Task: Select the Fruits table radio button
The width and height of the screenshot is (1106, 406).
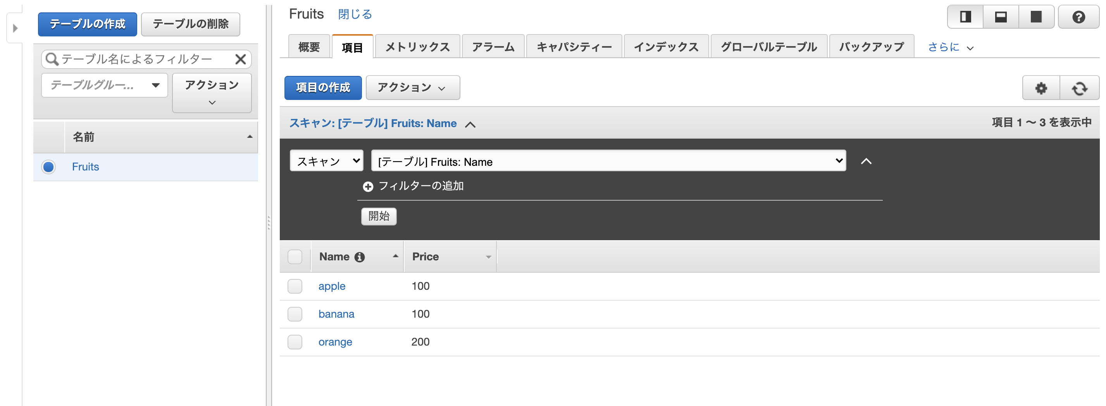Action: (48, 167)
